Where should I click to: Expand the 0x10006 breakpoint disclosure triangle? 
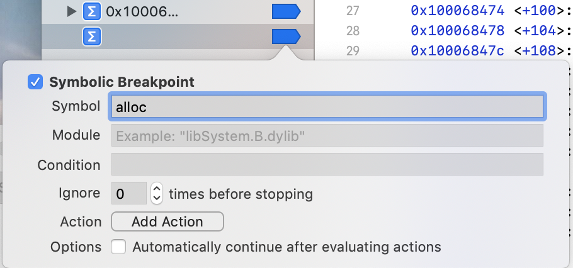72,11
